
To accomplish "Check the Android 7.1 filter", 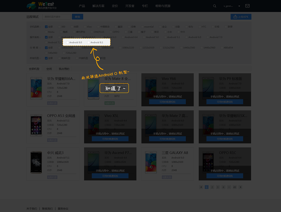I will point(46,42).
